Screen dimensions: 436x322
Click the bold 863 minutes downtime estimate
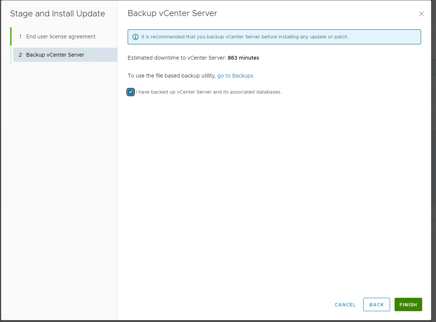click(243, 58)
